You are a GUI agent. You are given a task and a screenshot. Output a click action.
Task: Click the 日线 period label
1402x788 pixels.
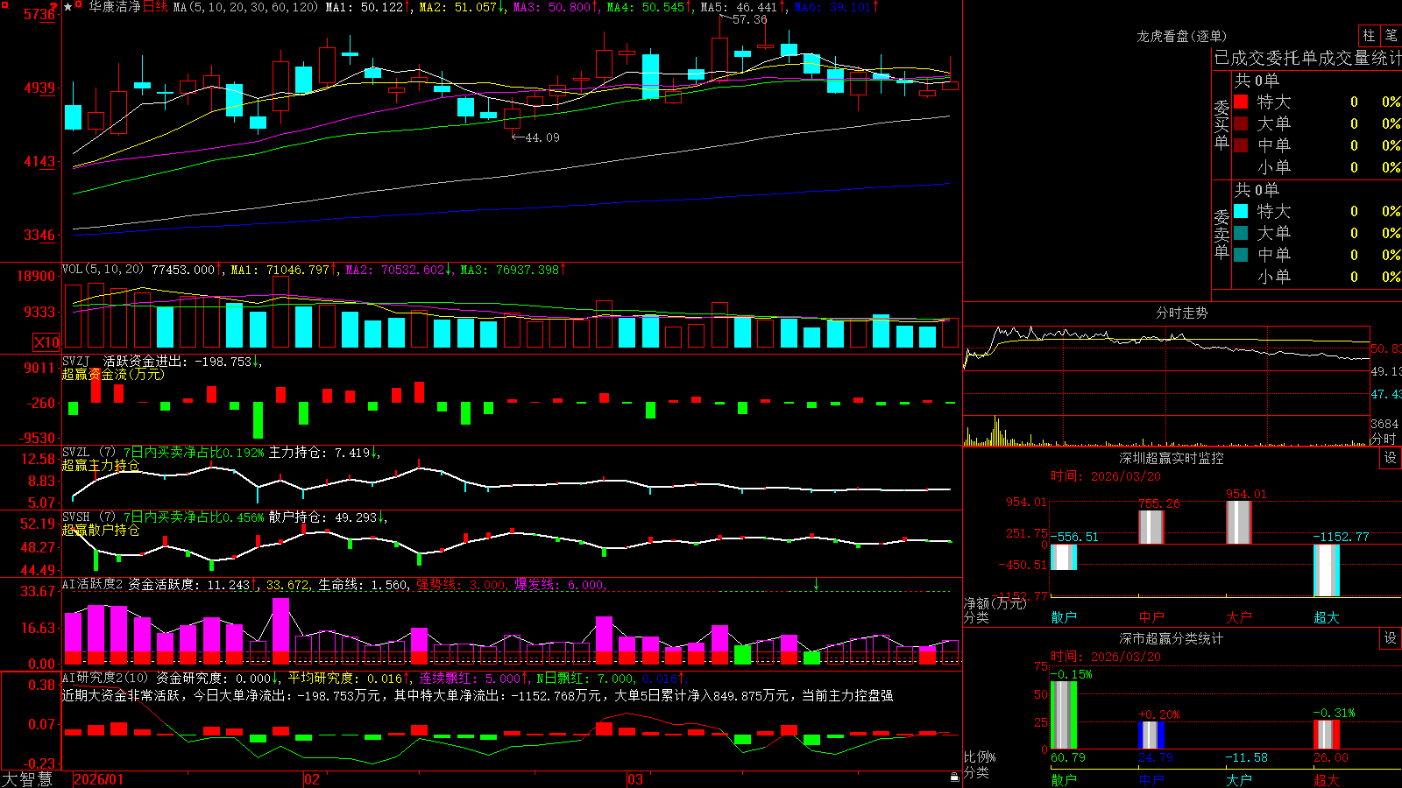[155, 7]
